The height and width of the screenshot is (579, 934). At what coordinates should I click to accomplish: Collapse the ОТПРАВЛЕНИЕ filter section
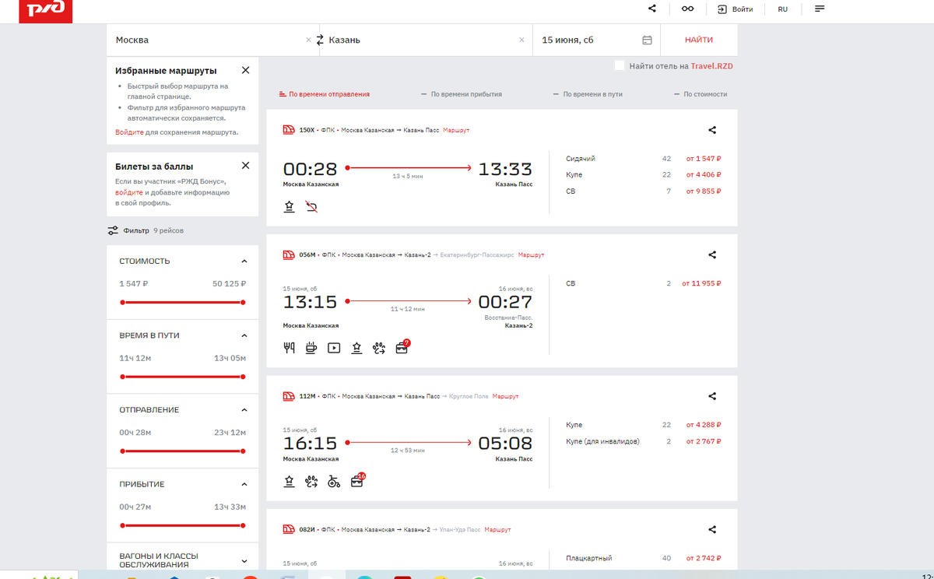(244, 410)
